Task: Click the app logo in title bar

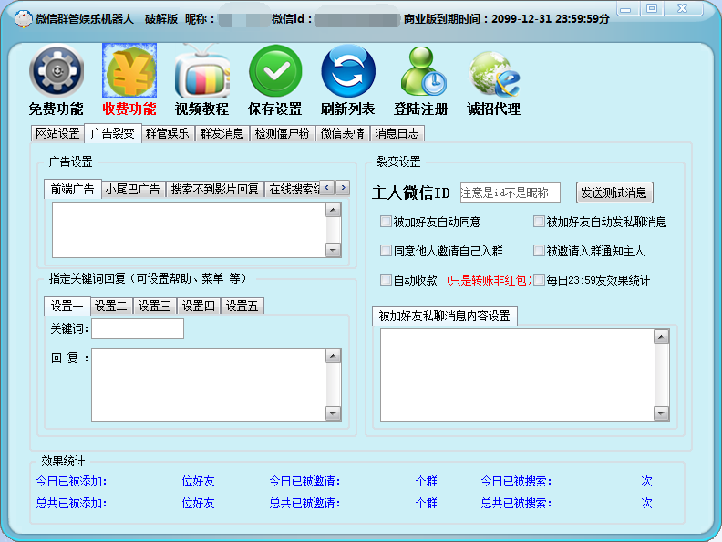Action: pyautogui.click(x=23, y=18)
